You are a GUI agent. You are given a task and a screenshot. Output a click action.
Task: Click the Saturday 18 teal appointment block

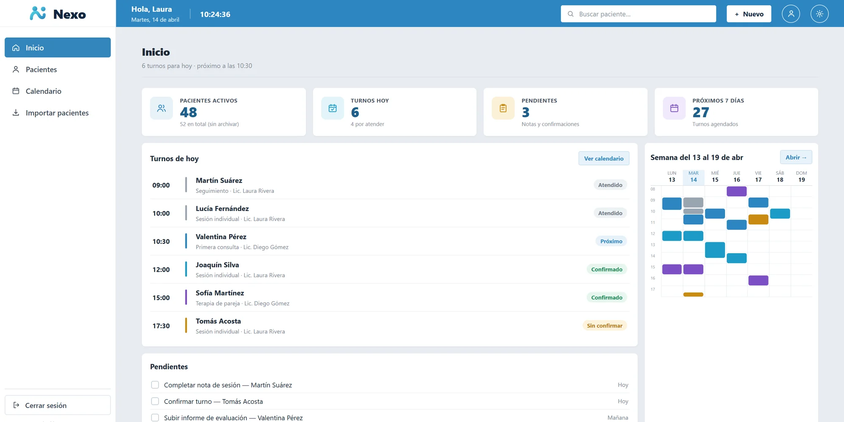[780, 214]
